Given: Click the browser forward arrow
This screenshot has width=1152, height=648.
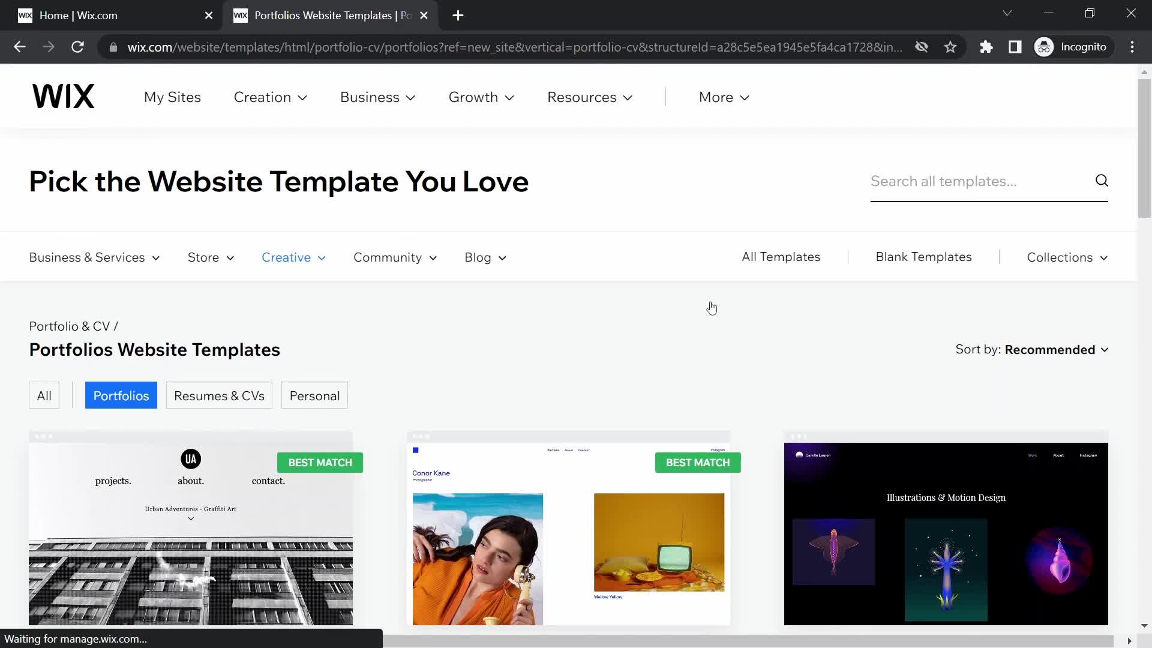Looking at the screenshot, I should click(48, 47).
